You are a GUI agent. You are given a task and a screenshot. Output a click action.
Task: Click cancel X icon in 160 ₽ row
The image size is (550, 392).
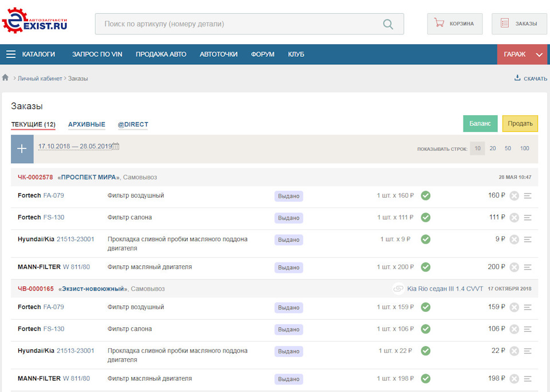pyautogui.click(x=514, y=196)
